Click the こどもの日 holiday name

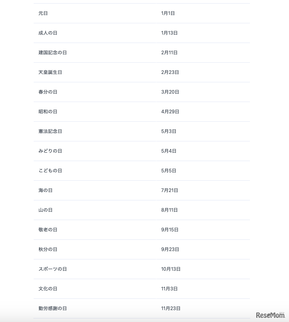click(50, 171)
